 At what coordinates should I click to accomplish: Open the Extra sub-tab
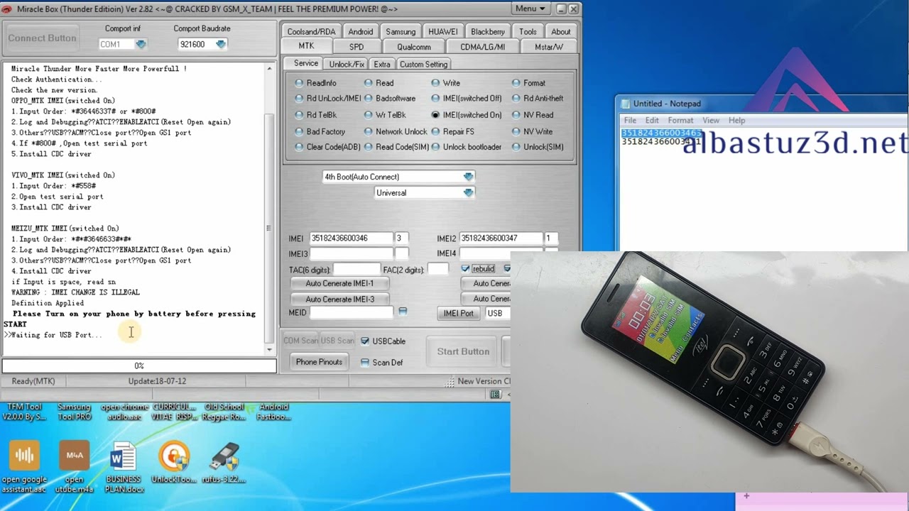(x=382, y=64)
